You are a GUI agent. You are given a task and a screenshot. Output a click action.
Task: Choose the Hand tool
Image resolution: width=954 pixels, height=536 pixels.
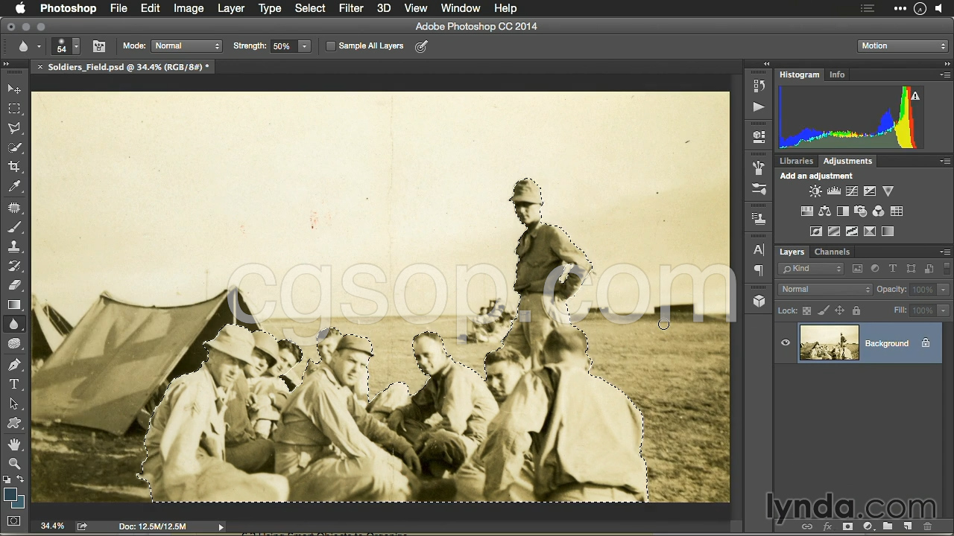(14, 444)
